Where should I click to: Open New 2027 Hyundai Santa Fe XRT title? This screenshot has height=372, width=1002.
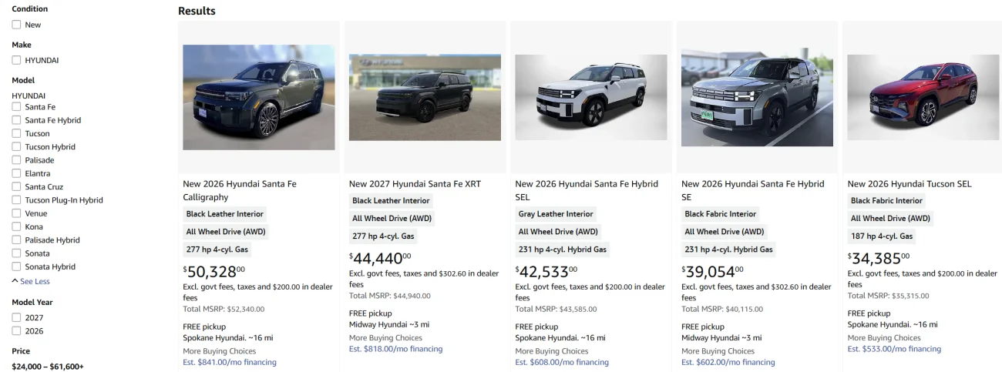(415, 184)
